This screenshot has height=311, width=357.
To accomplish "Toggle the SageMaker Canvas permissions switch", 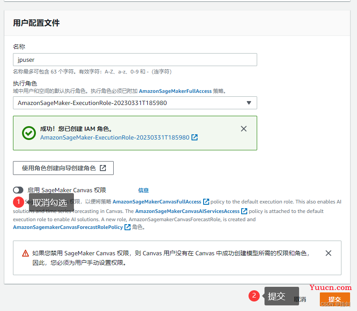I will pyautogui.click(x=18, y=190).
